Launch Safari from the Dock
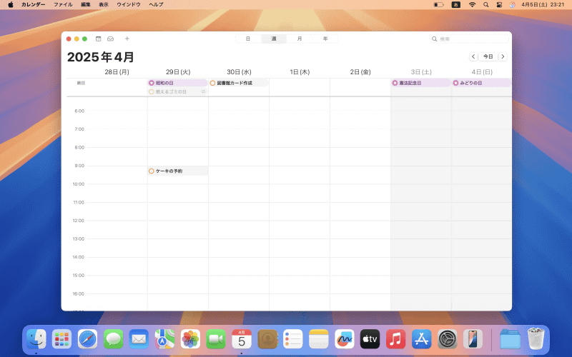 [x=87, y=339]
